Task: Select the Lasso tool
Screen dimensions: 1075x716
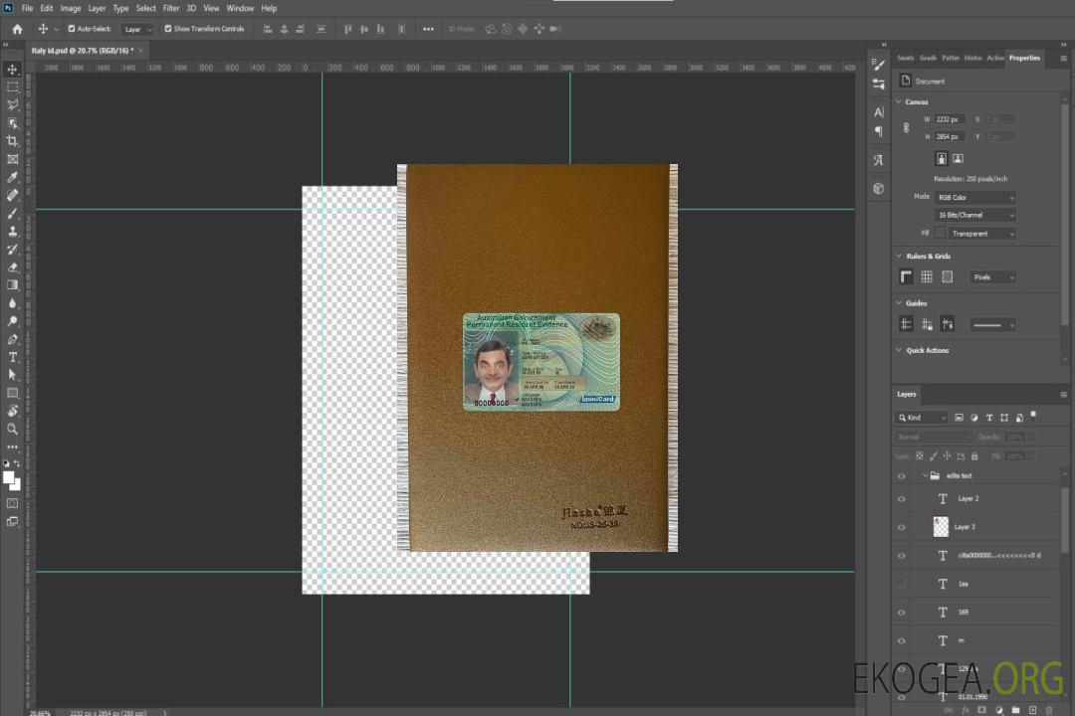Action: tap(12, 104)
